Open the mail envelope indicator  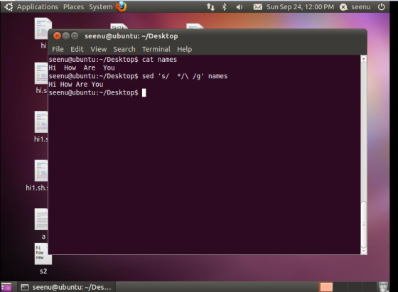(257, 7)
